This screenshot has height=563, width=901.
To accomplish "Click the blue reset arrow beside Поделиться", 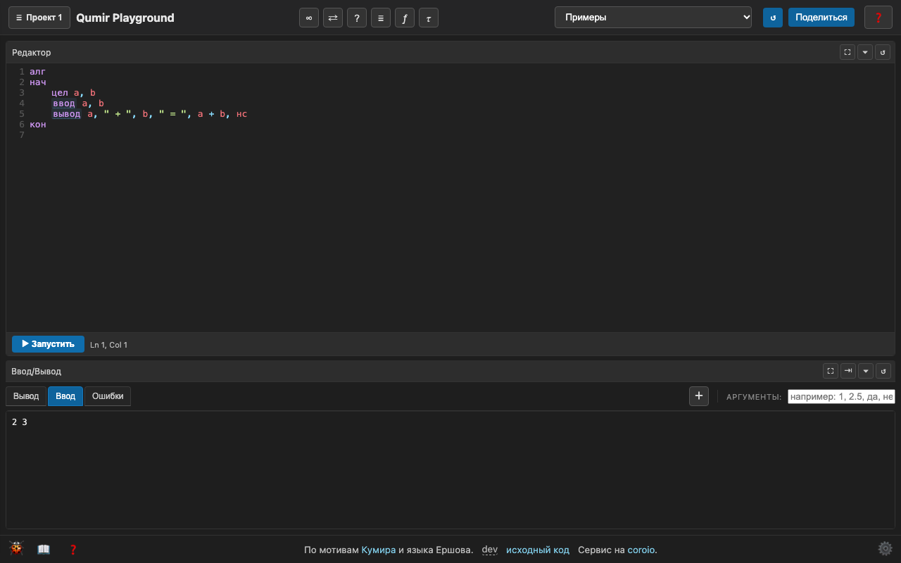I will pos(773,18).
